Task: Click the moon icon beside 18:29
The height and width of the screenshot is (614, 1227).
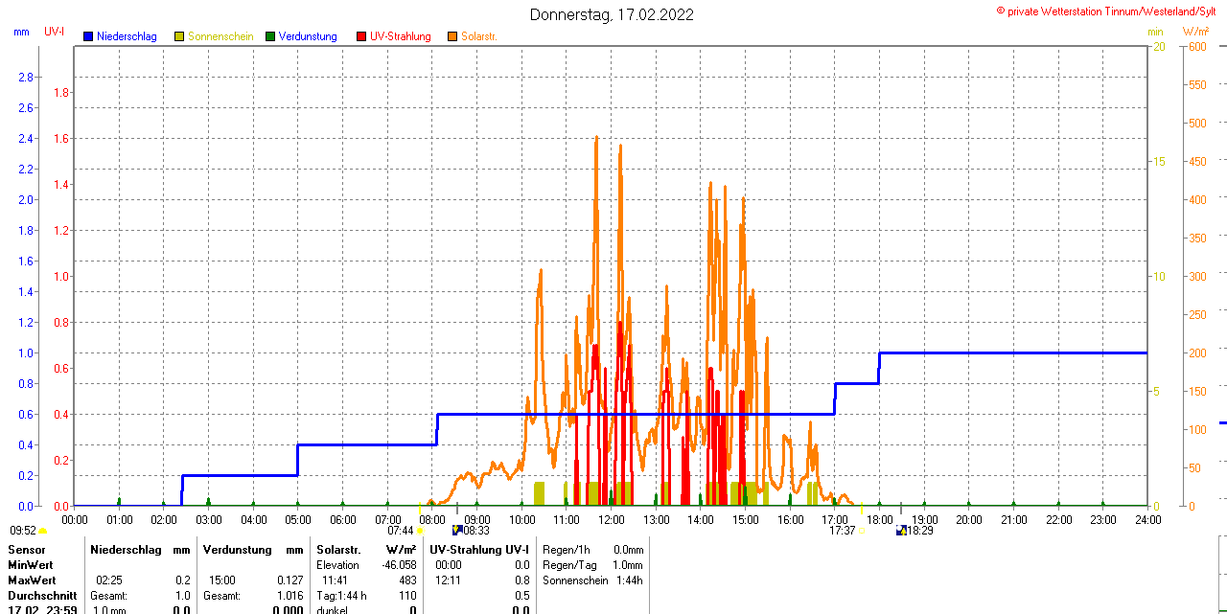Action: coord(900,530)
